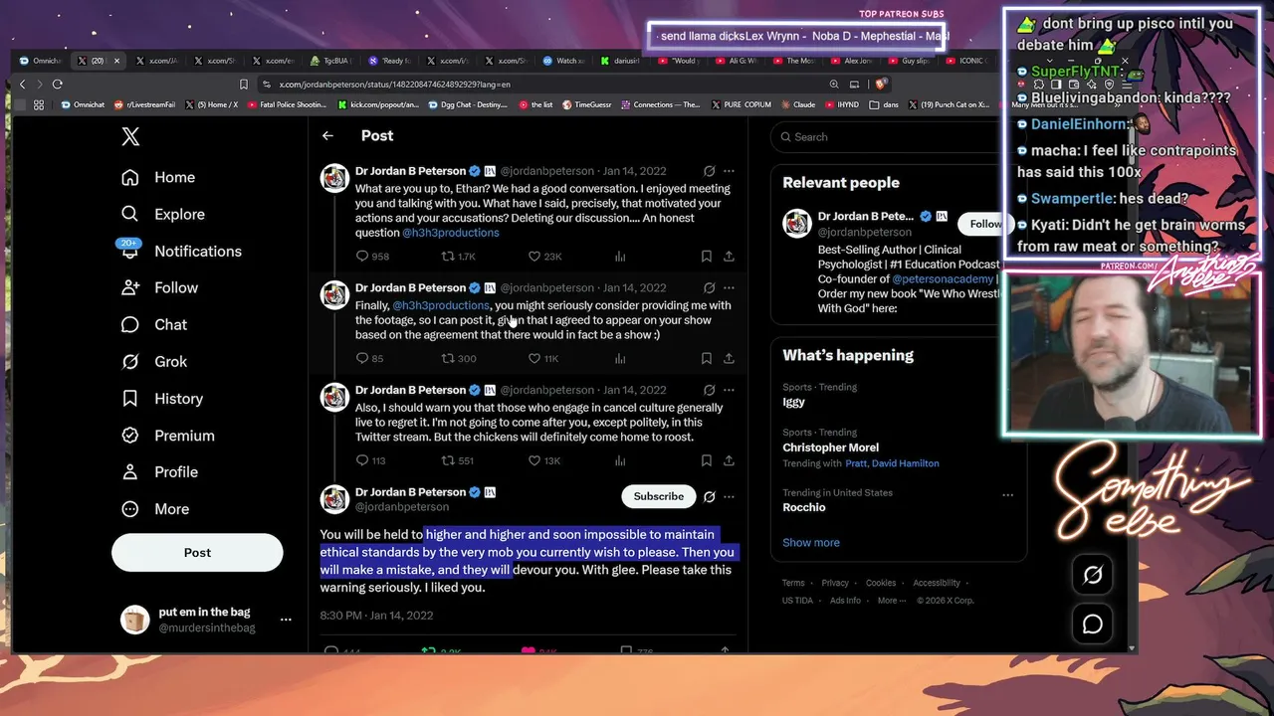The height and width of the screenshot is (716, 1274).
Task: Click the Grok icon on the 'What are you up to, Ethan' post
Action: pos(709,171)
